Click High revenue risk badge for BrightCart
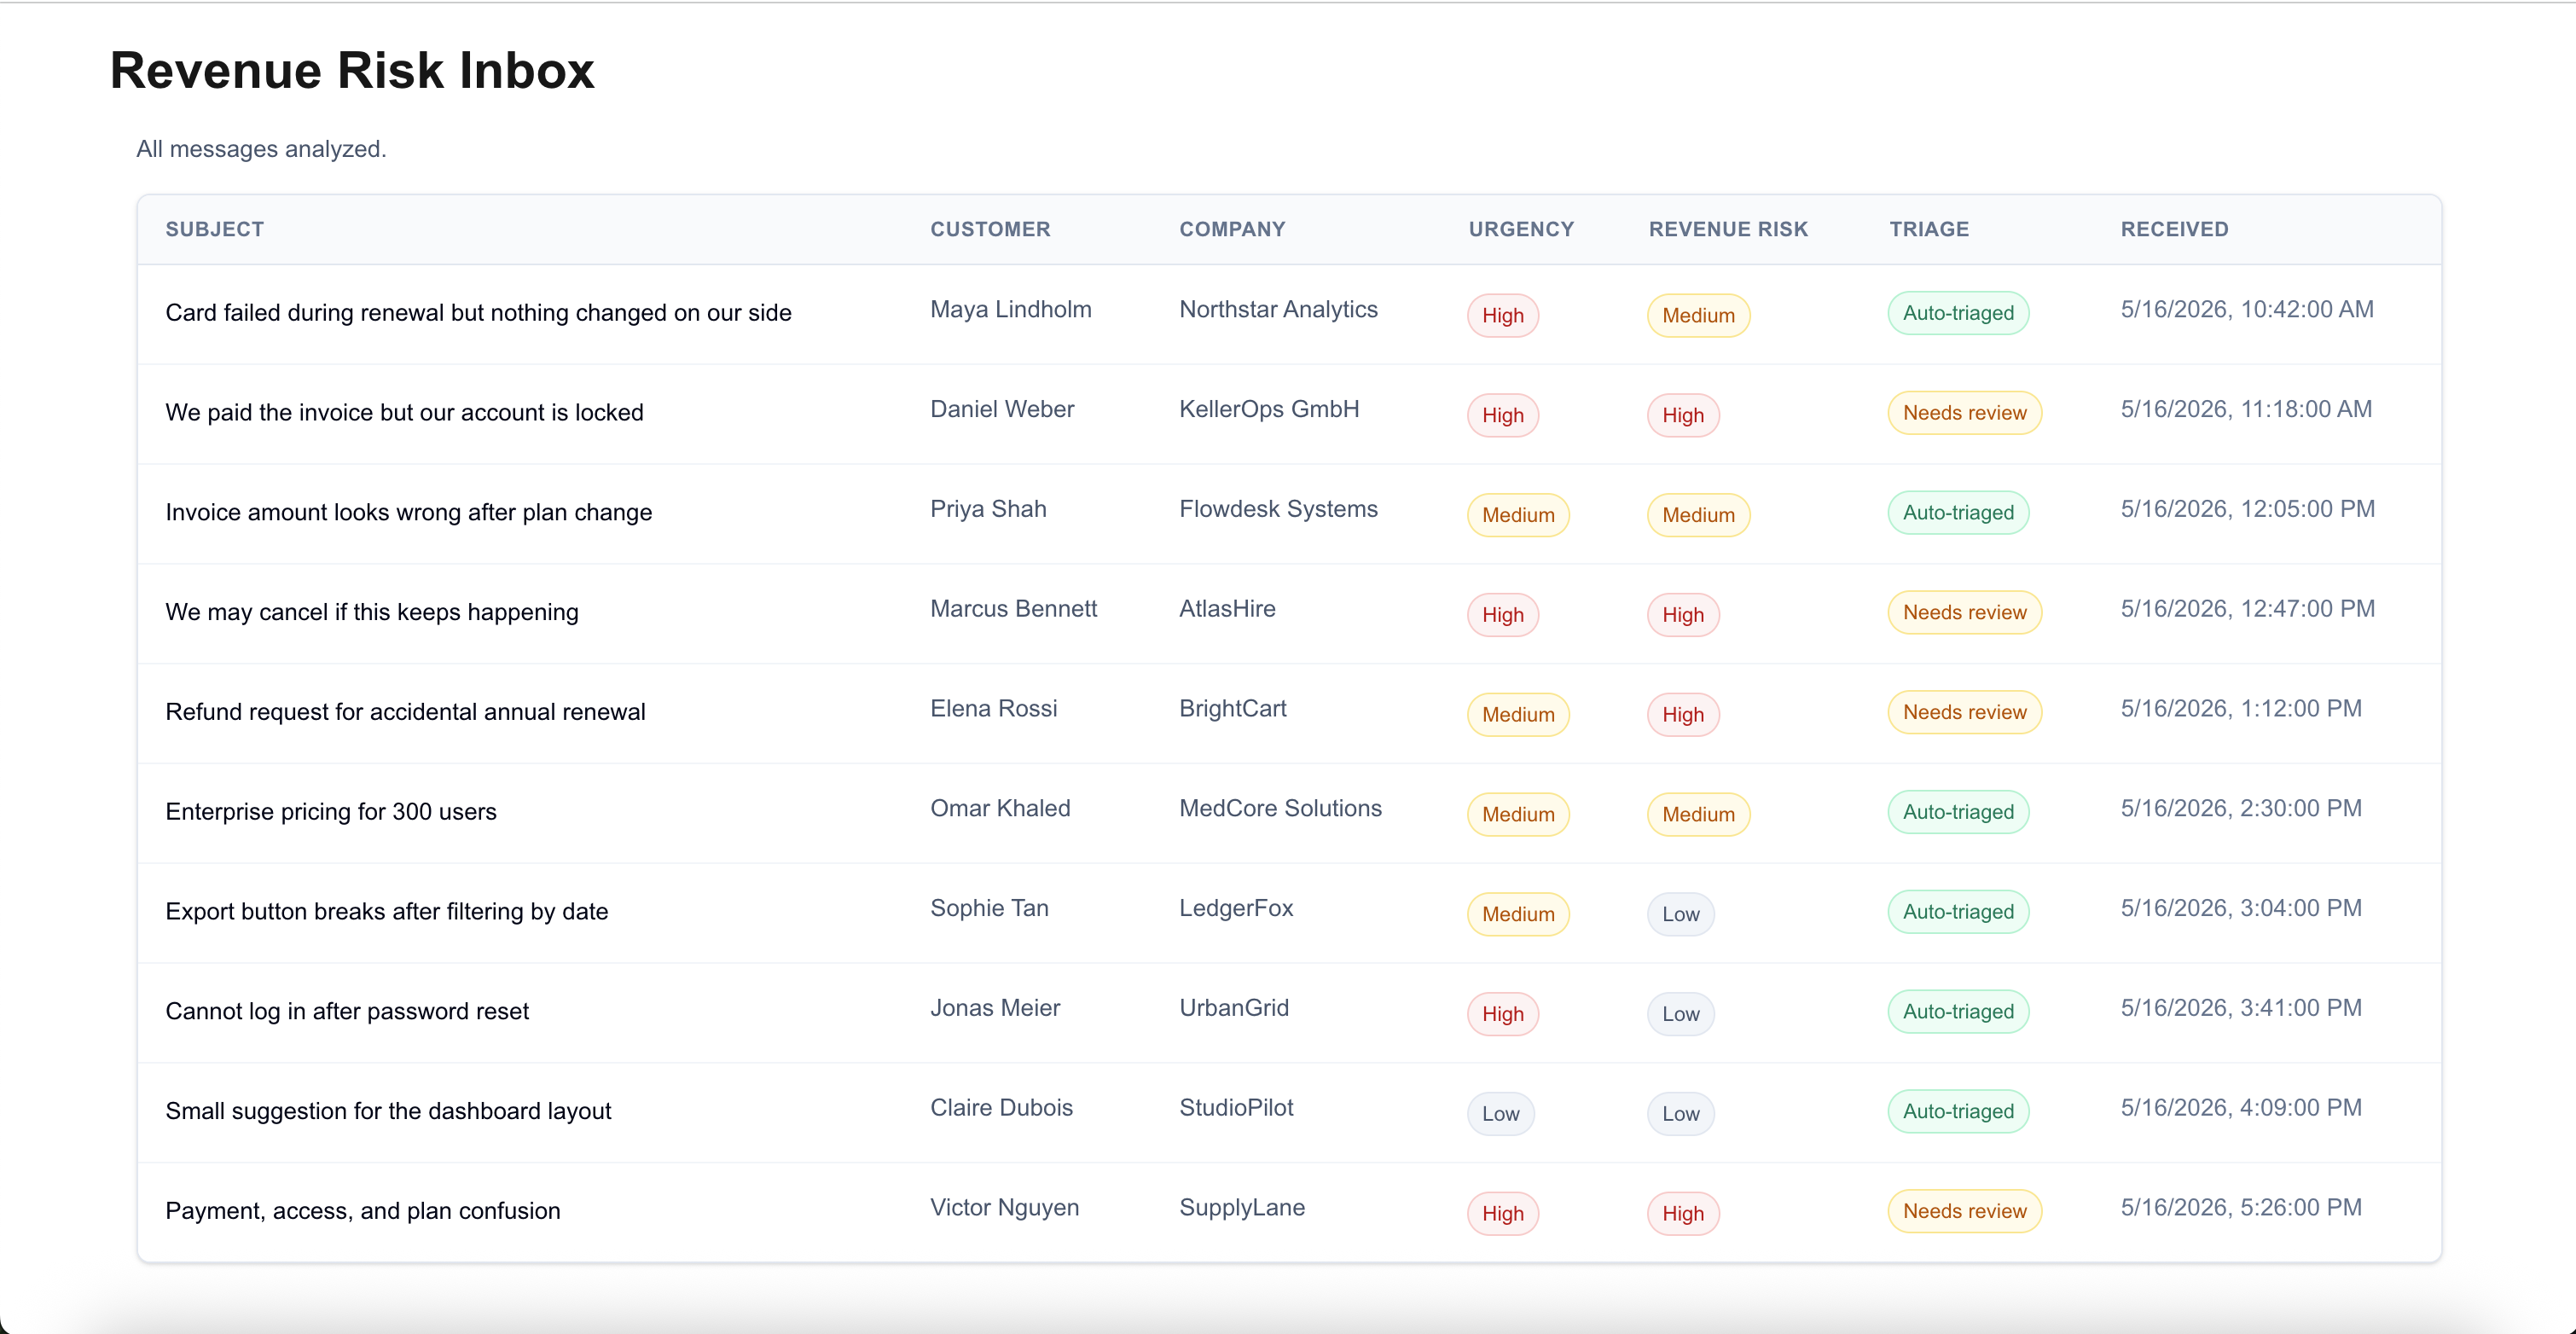This screenshot has height=1334, width=2576. (x=1682, y=715)
